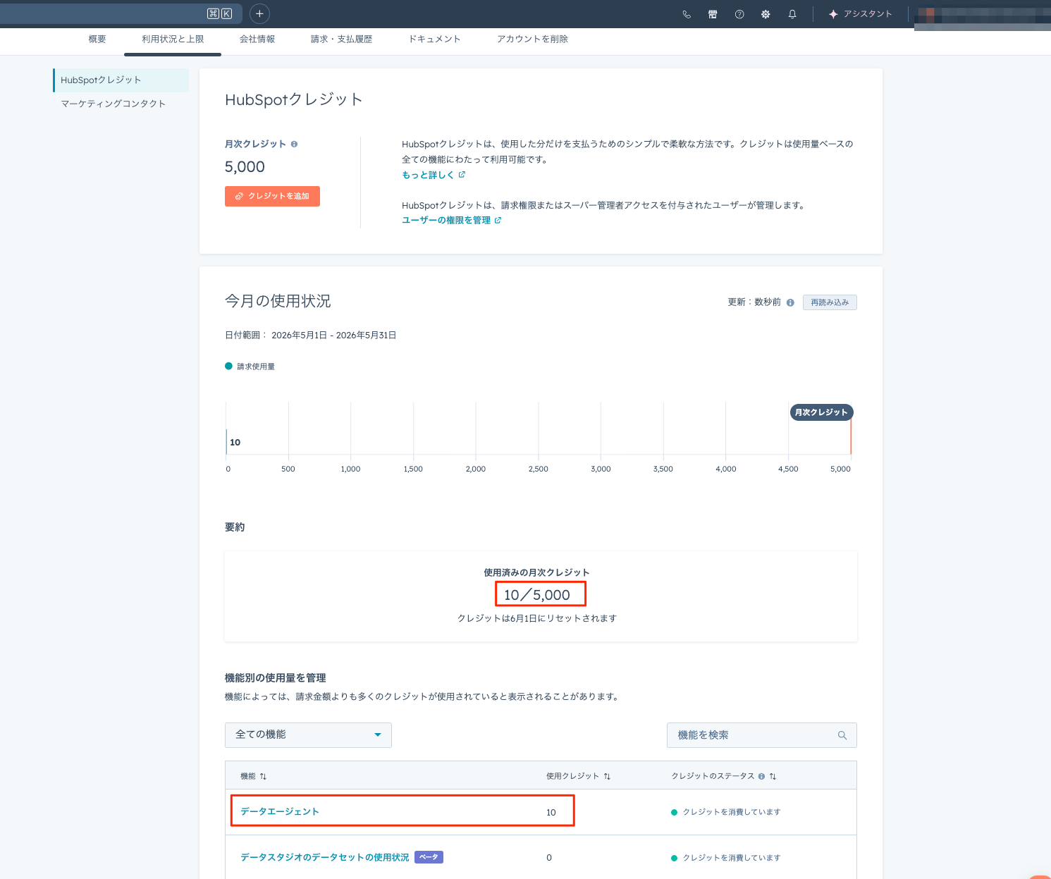Click the global search bar at top

(121, 13)
